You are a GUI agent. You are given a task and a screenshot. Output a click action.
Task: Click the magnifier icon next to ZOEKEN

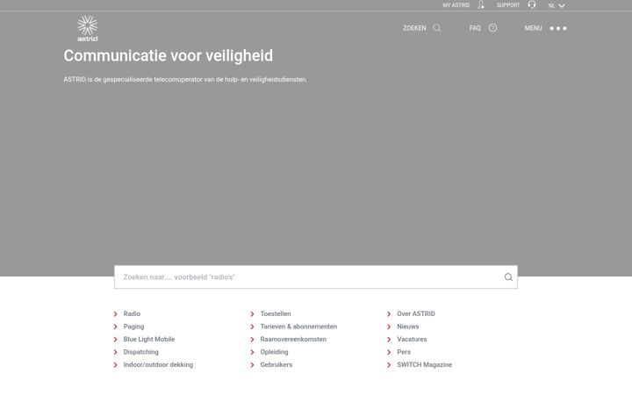(x=436, y=28)
